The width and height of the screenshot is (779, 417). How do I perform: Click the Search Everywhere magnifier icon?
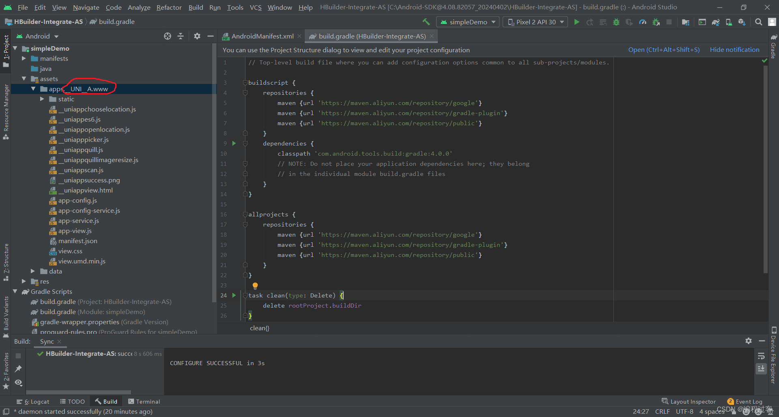coord(758,22)
